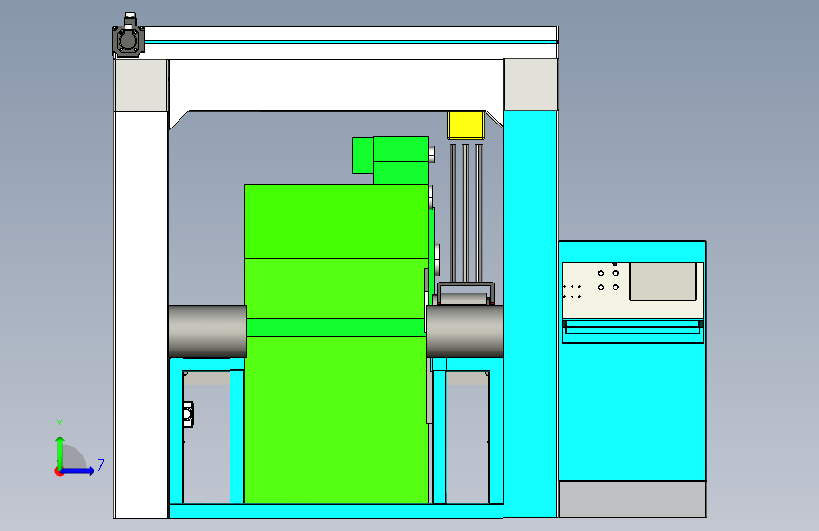Click the blue Z axis of the triad
This screenshot has width=819, height=531.
pos(78,471)
